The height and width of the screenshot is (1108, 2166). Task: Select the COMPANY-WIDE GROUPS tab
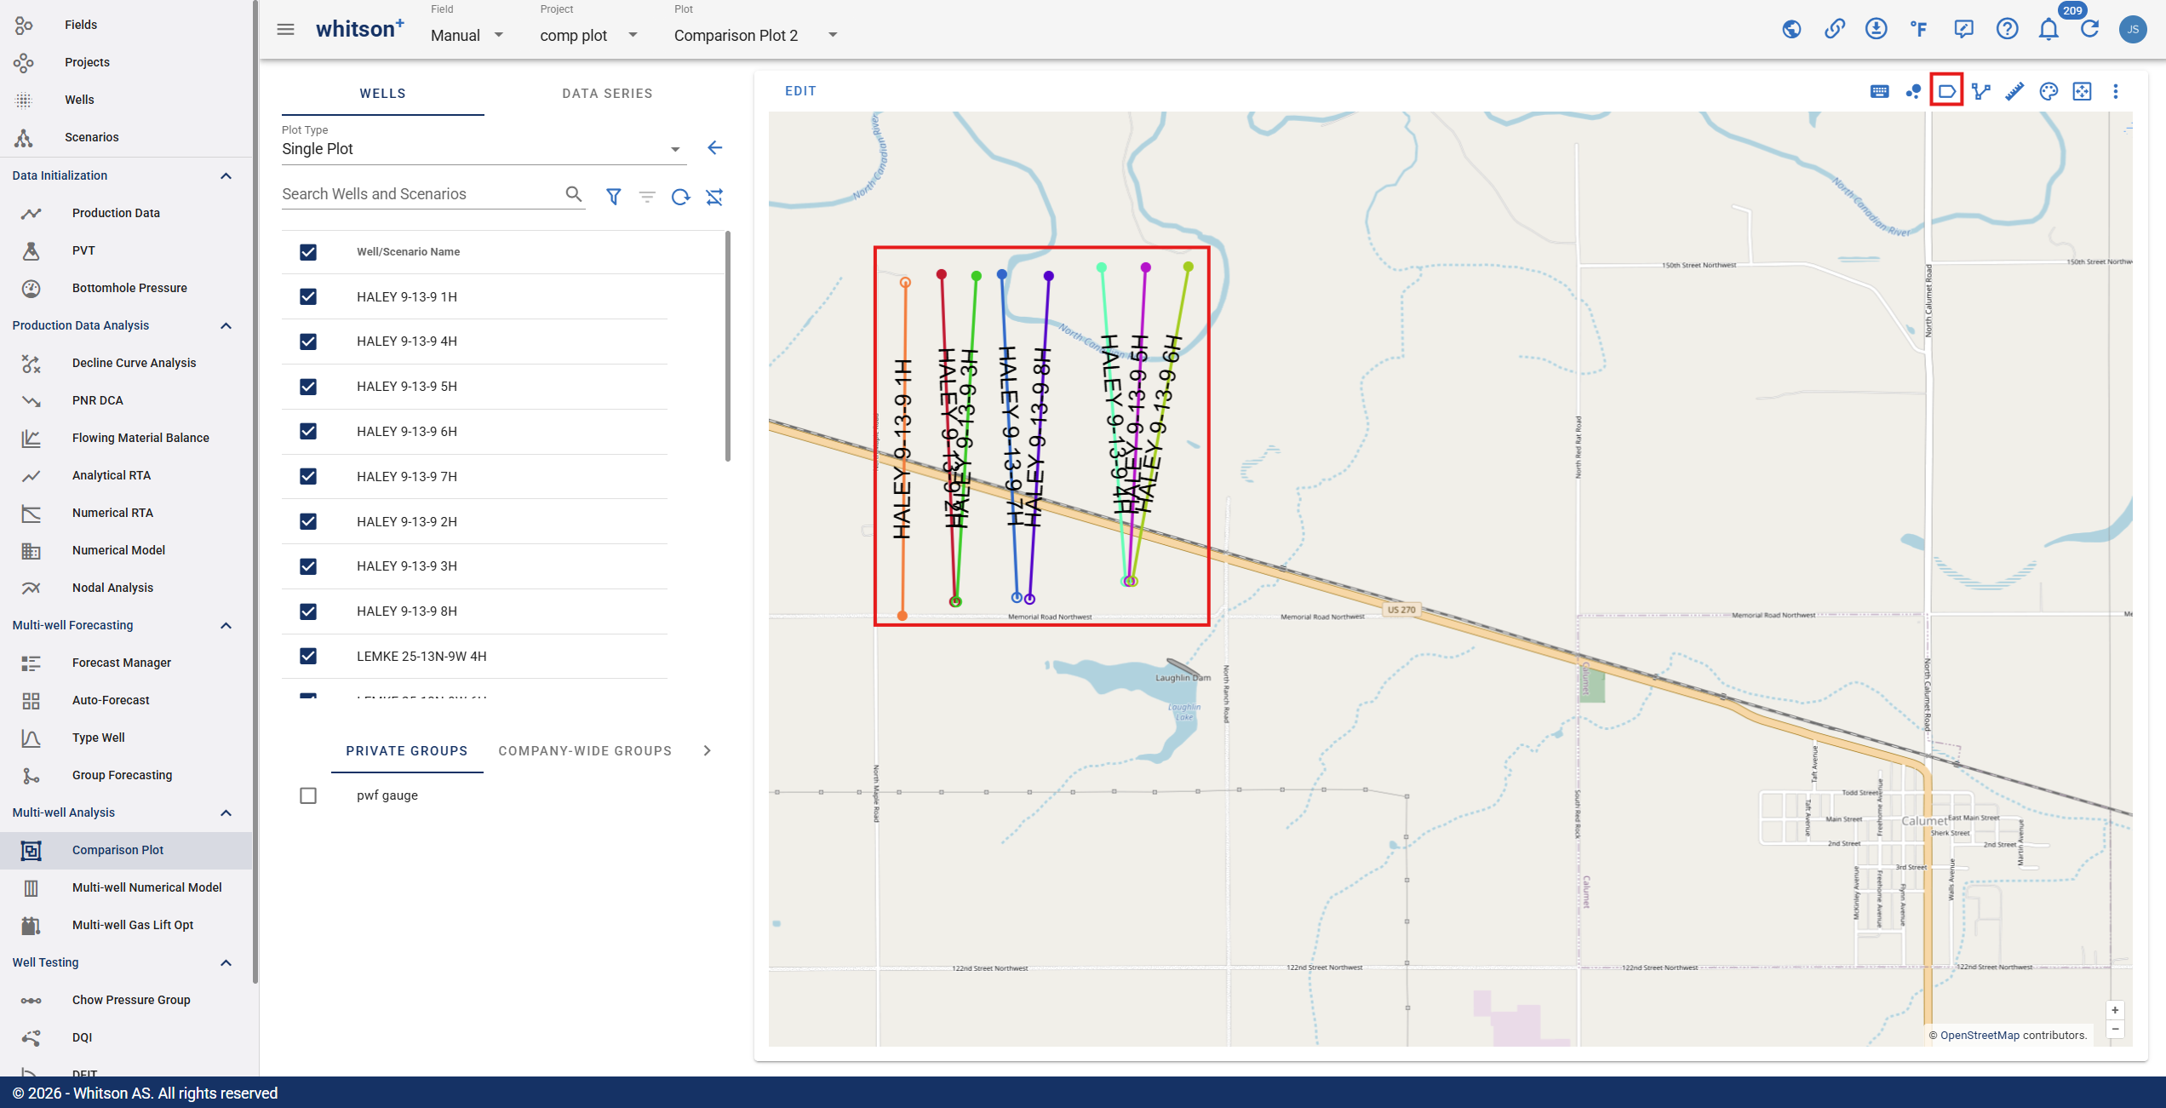click(585, 751)
